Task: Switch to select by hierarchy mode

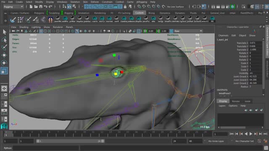Action: click(x=64, y=7)
